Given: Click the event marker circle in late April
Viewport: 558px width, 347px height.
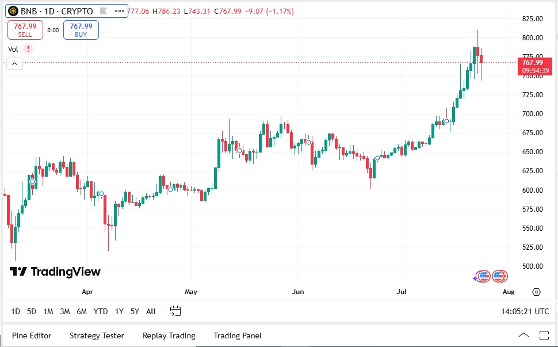Looking at the screenshot, I should pyautogui.click(x=170, y=189).
